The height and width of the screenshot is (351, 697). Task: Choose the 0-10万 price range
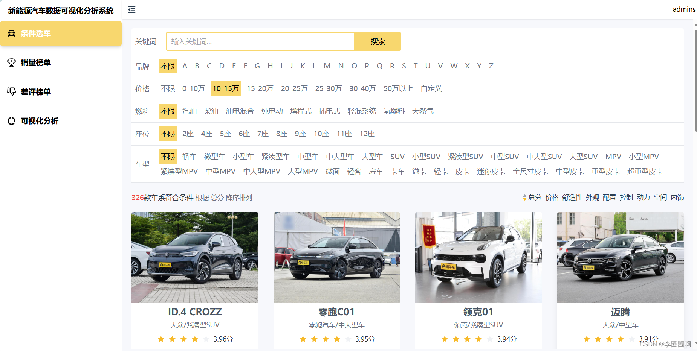(194, 89)
